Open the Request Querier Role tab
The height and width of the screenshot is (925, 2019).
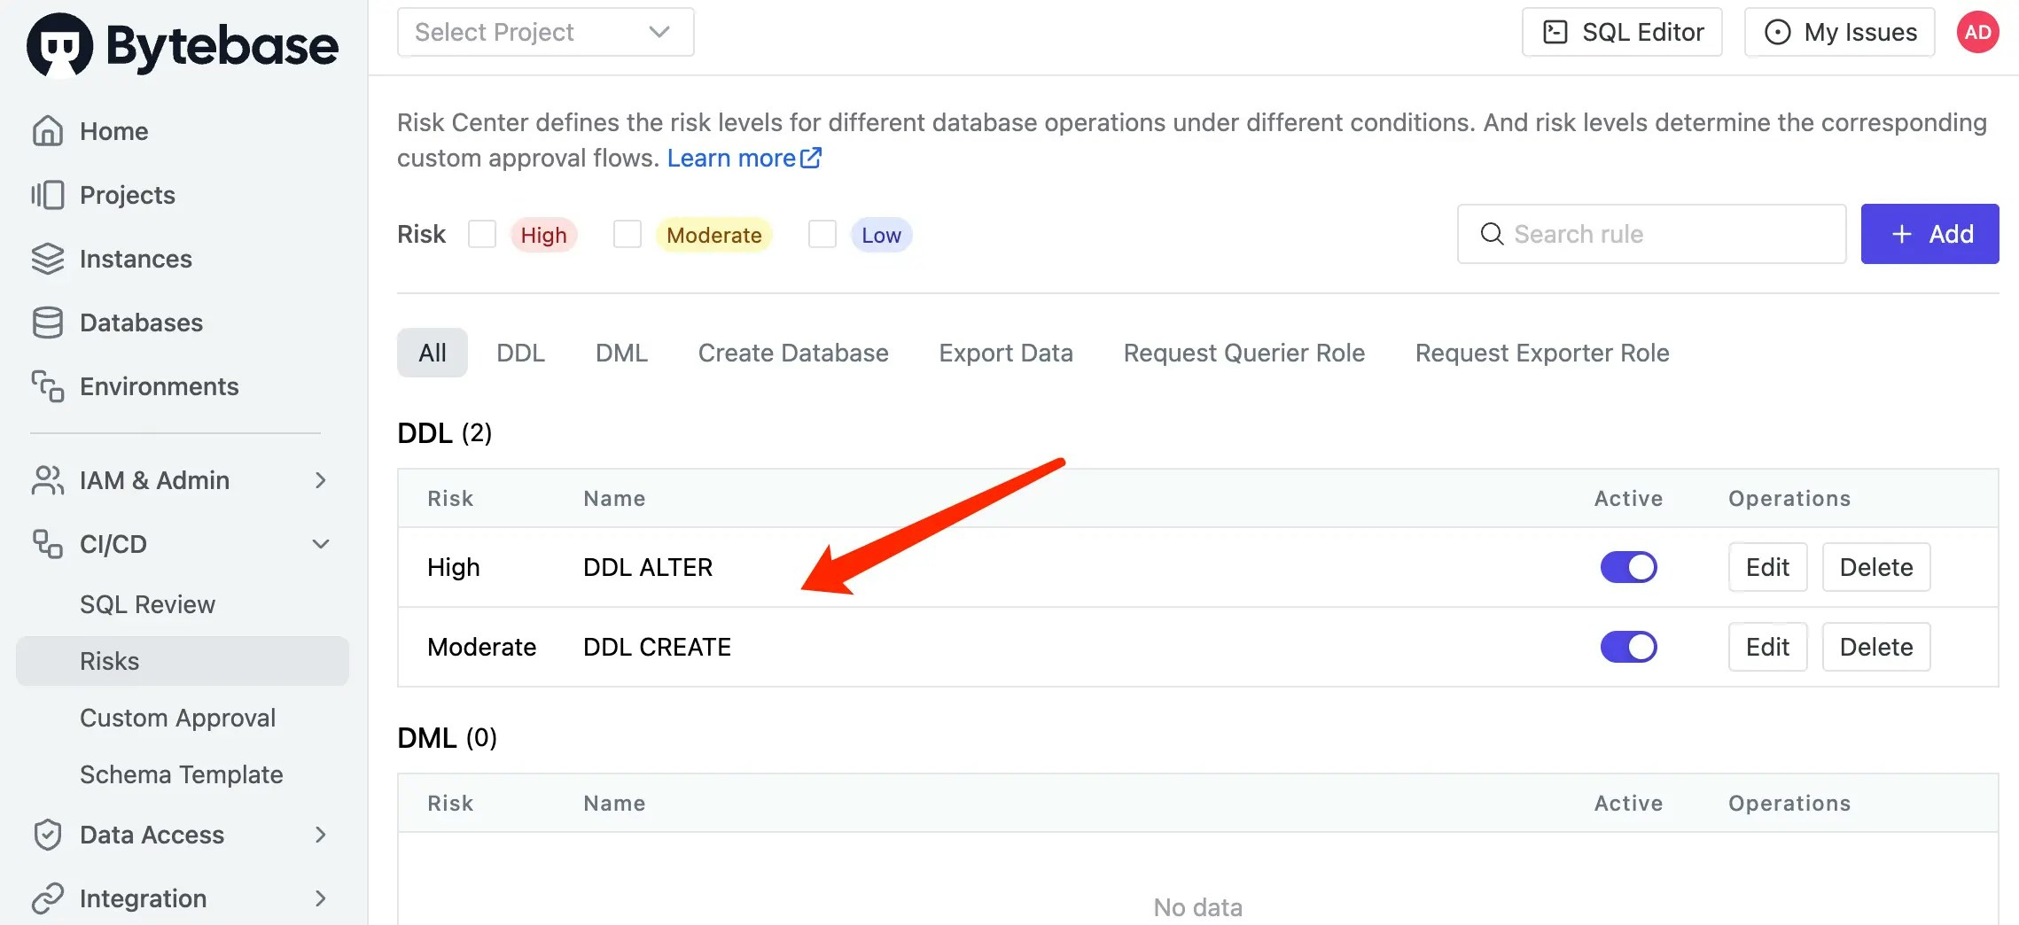point(1244,353)
